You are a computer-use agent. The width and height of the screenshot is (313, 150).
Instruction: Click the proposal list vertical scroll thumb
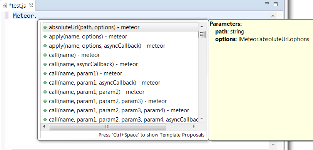[x=202, y=35]
